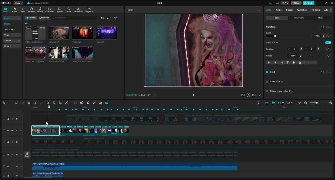Image resolution: width=335 pixels, height=180 pixels.
Task: Open the Transitions tab
Action: (x=50, y=10)
